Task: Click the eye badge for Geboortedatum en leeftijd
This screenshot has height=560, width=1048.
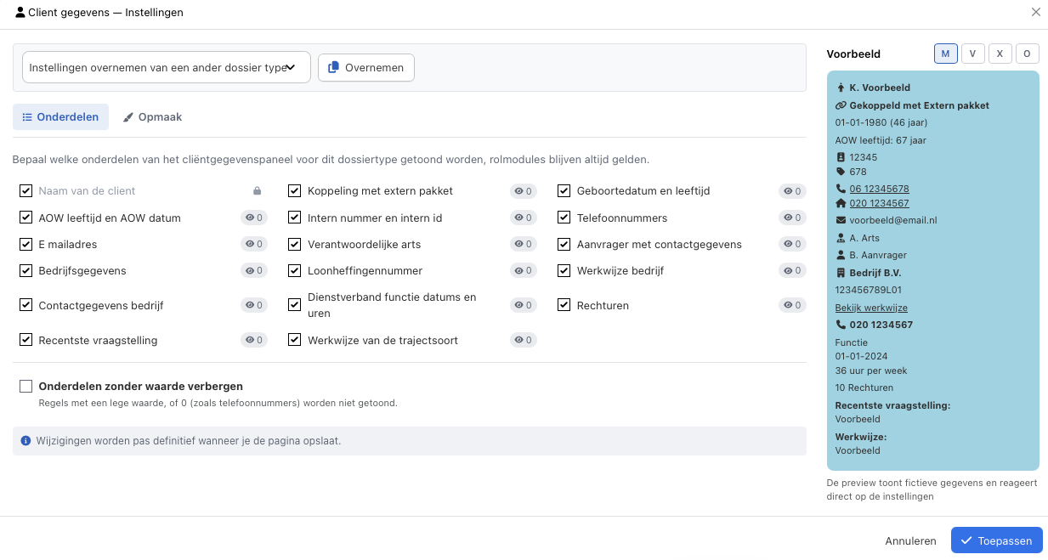Action: pyautogui.click(x=792, y=191)
